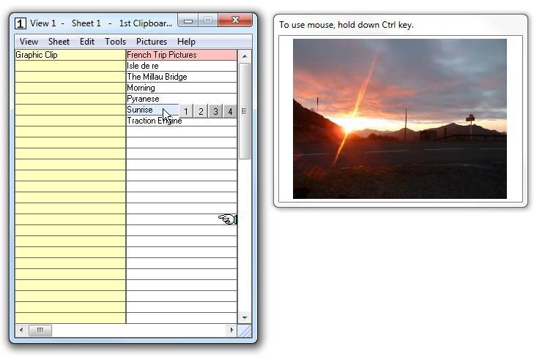The width and height of the screenshot is (534, 359).
Task: Click the horizontal scrollbar right arrow
Action: point(231,330)
